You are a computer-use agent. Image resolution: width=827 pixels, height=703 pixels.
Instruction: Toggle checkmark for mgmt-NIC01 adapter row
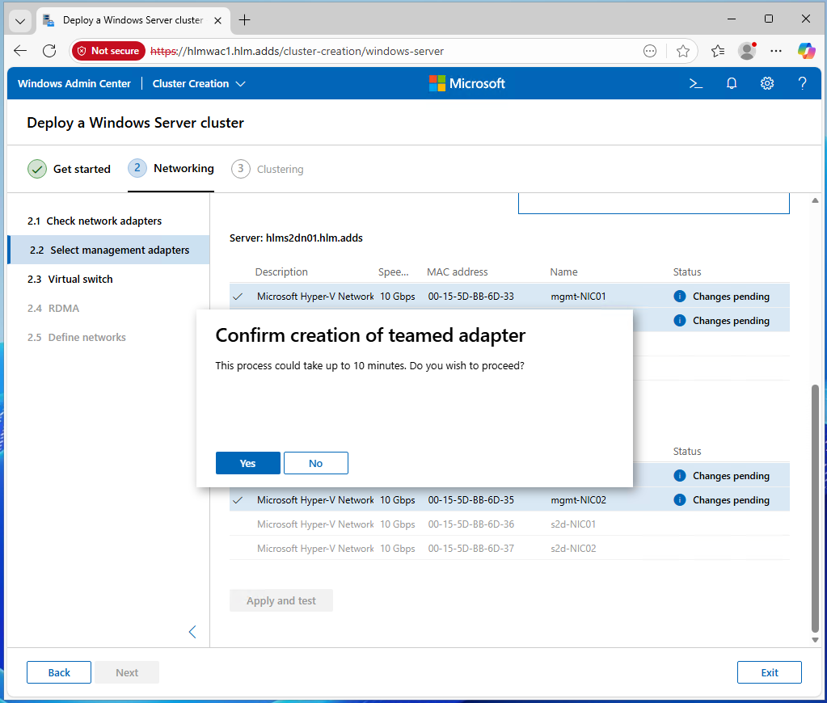(238, 297)
